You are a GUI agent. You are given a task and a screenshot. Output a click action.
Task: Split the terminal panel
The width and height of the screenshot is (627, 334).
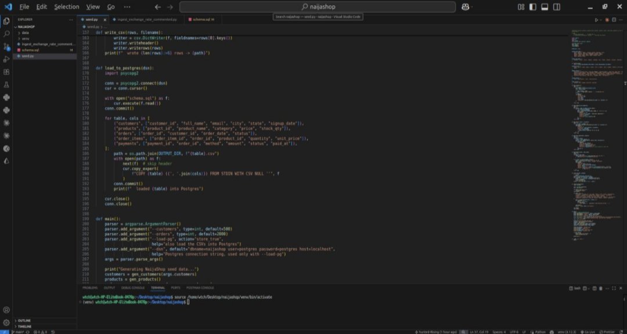pos(594,288)
